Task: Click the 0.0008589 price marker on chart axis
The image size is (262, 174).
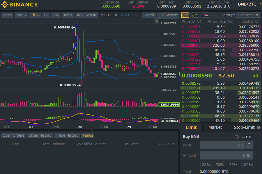Action: (169, 74)
